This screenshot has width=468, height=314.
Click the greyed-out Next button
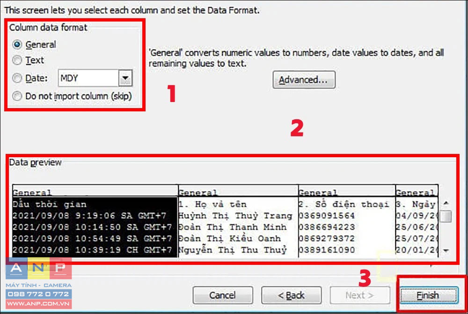(x=359, y=295)
